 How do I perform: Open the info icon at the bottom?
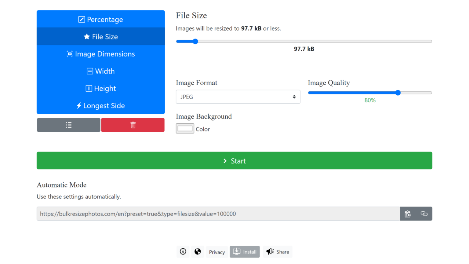(x=183, y=251)
